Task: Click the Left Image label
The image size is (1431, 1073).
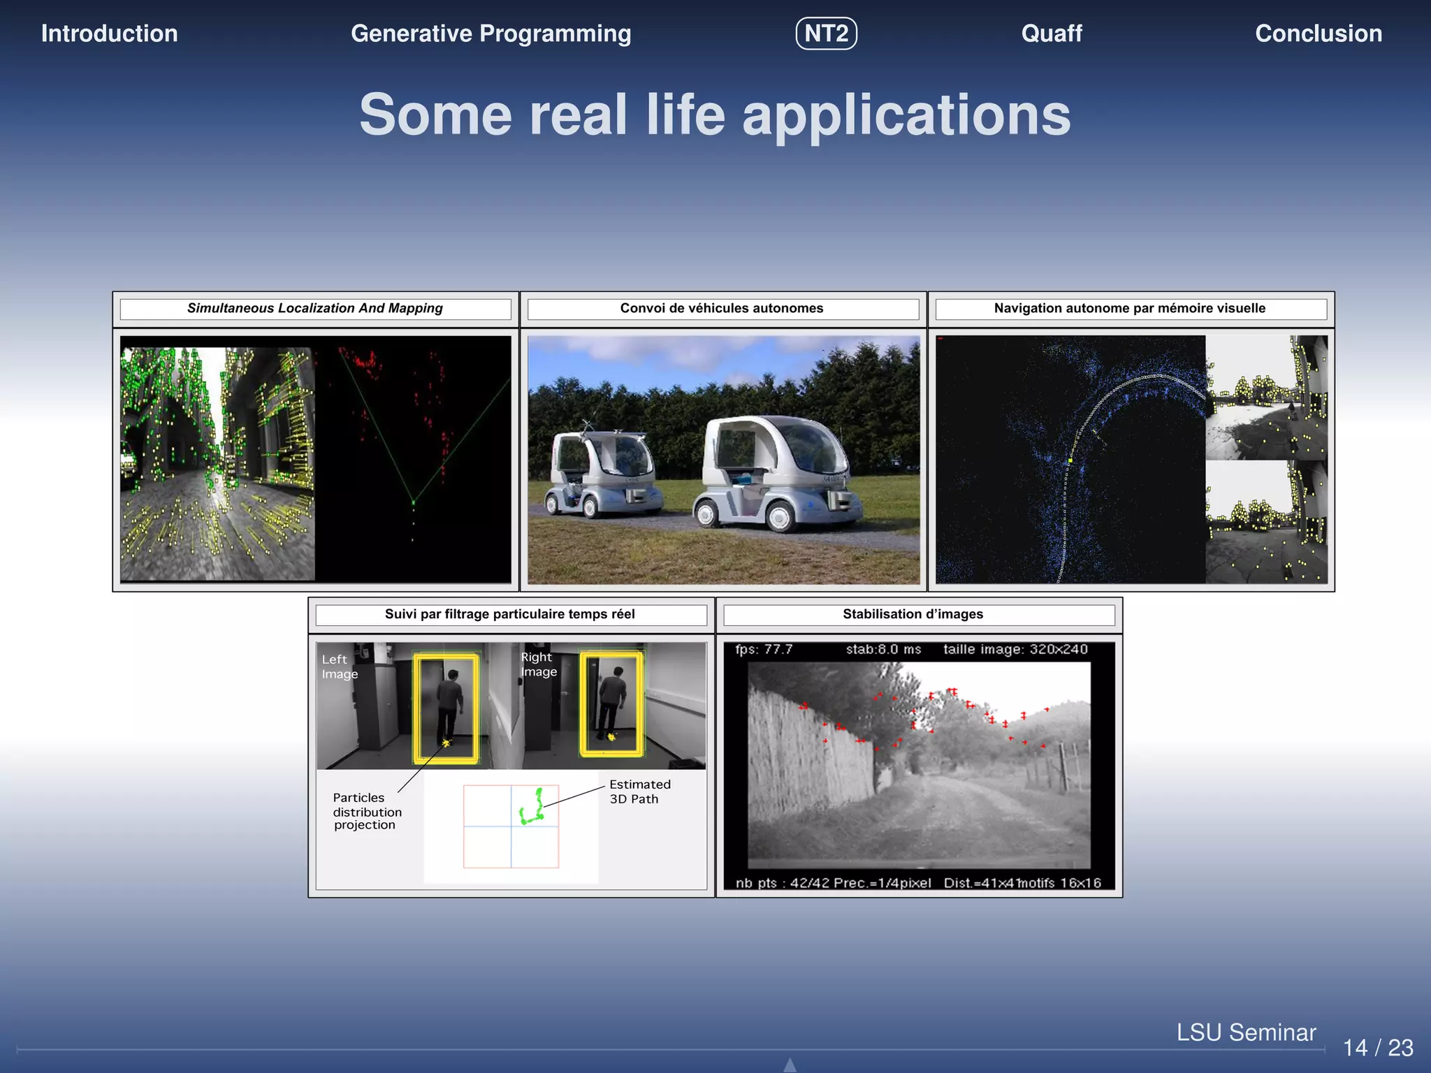Action: point(340,666)
